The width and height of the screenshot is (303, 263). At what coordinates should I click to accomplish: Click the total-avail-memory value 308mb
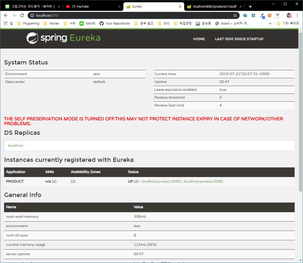(x=140, y=216)
